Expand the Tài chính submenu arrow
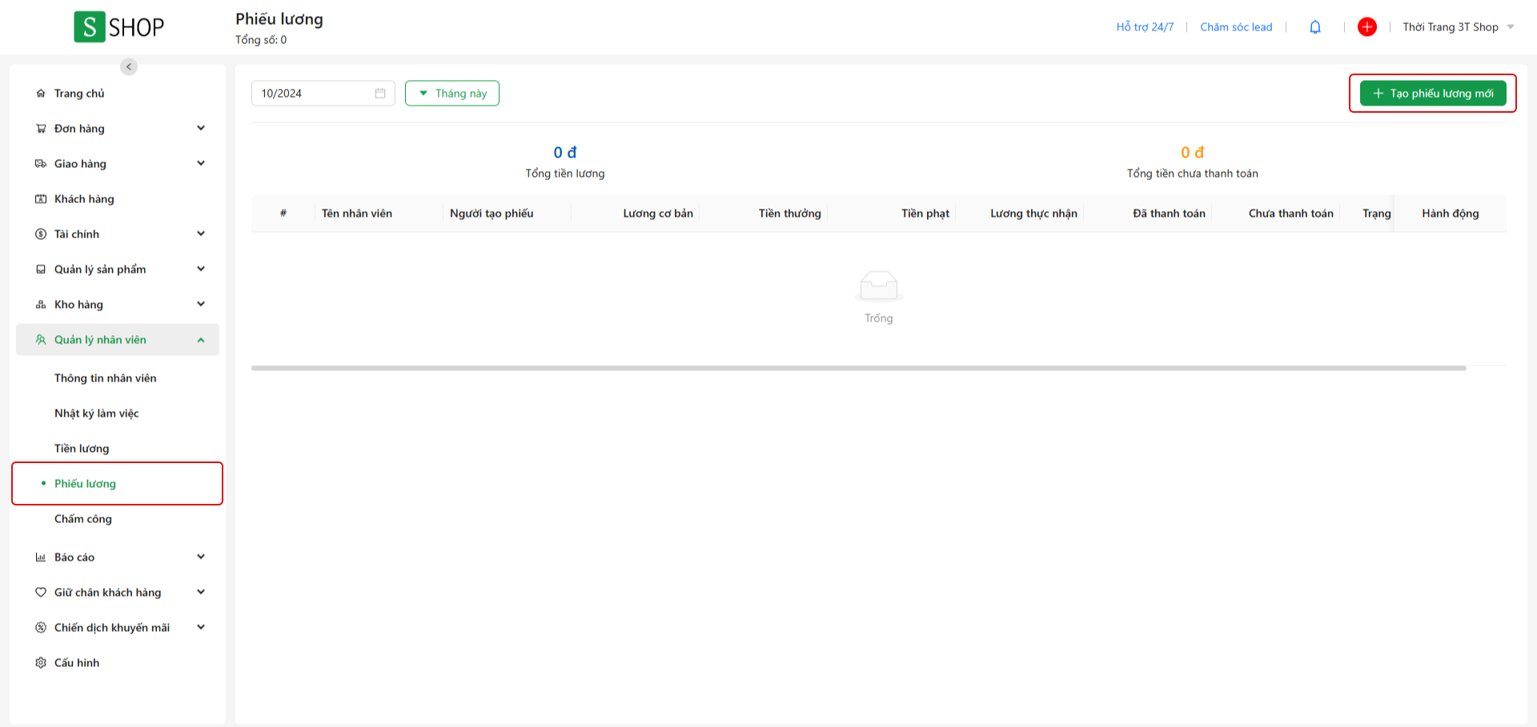The image size is (1537, 727). tap(201, 234)
